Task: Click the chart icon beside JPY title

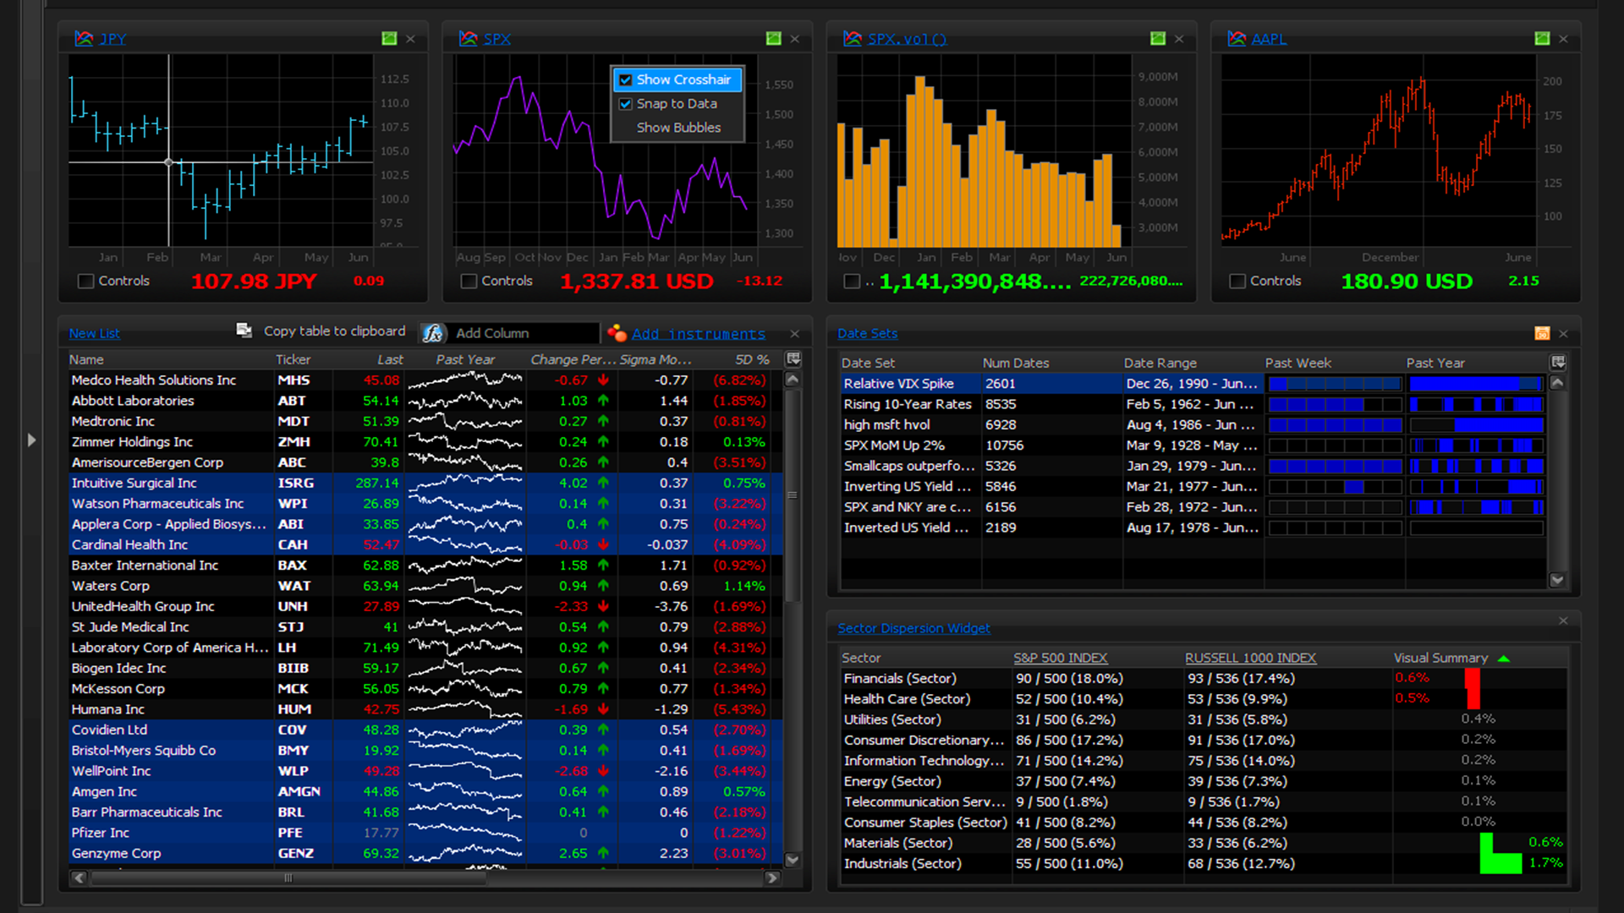Action: [x=84, y=39]
